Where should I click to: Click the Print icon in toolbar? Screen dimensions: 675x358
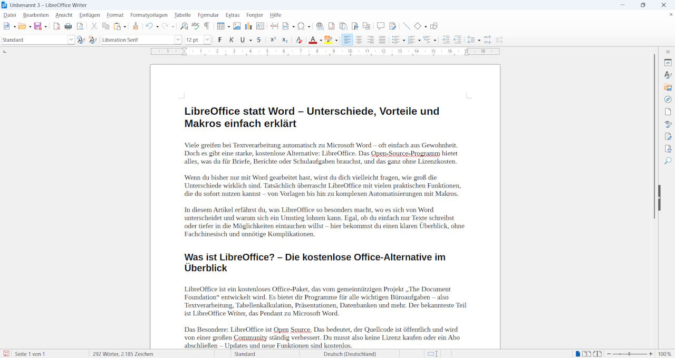coord(68,26)
